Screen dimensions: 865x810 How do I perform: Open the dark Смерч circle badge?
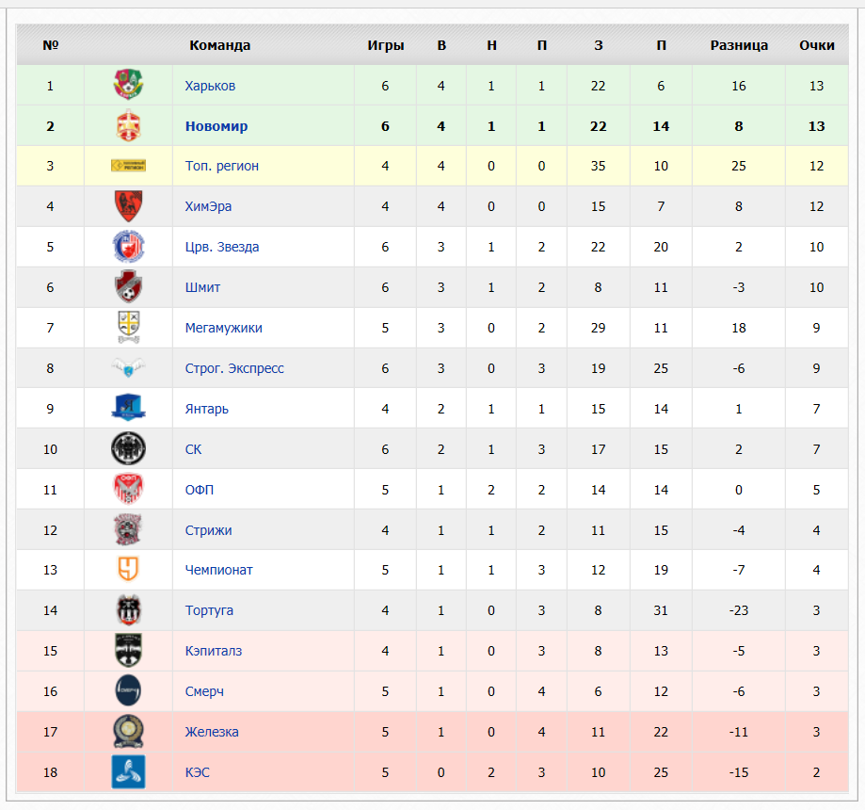[128, 690]
